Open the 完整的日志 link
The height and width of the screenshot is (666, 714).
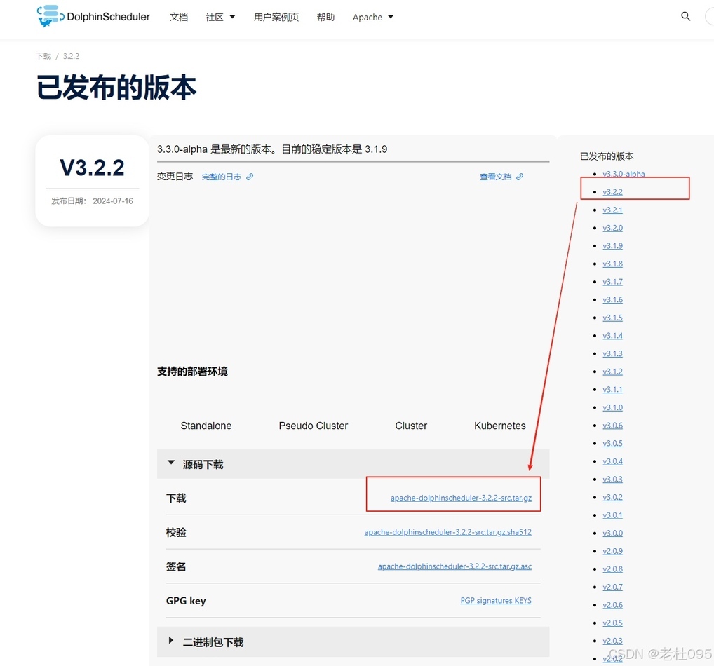click(x=222, y=177)
